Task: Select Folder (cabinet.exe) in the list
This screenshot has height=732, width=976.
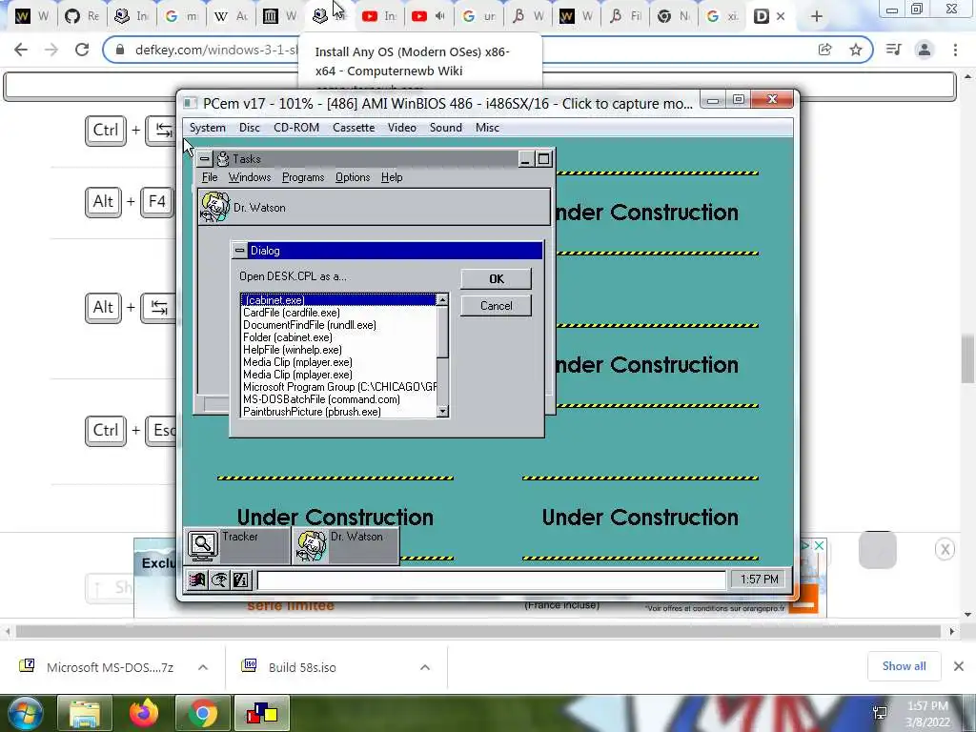Action: (x=338, y=337)
